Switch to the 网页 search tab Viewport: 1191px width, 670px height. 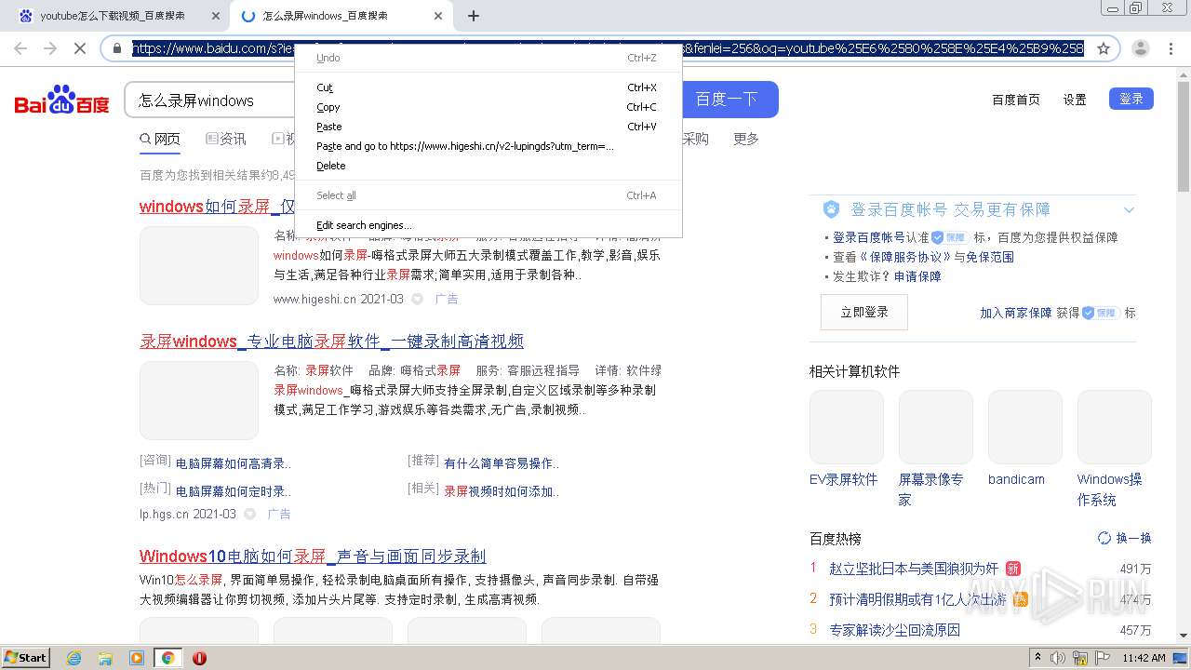click(x=160, y=139)
